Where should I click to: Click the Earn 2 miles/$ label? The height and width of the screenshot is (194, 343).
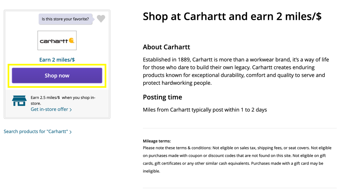click(57, 59)
